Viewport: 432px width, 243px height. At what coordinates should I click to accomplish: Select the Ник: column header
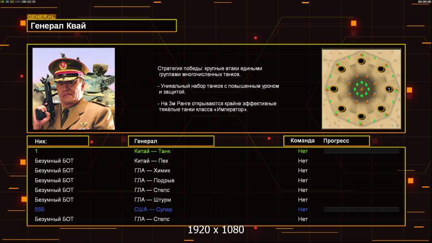click(58, 141)
